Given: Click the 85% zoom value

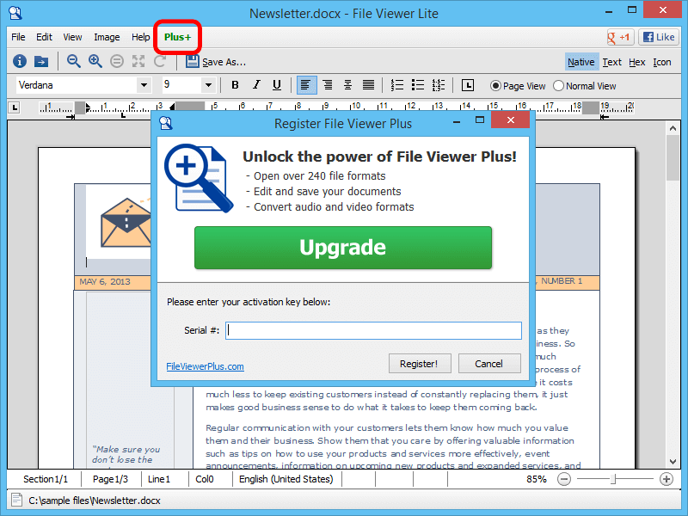Looking at the screenshot, I should click(537, 479).
